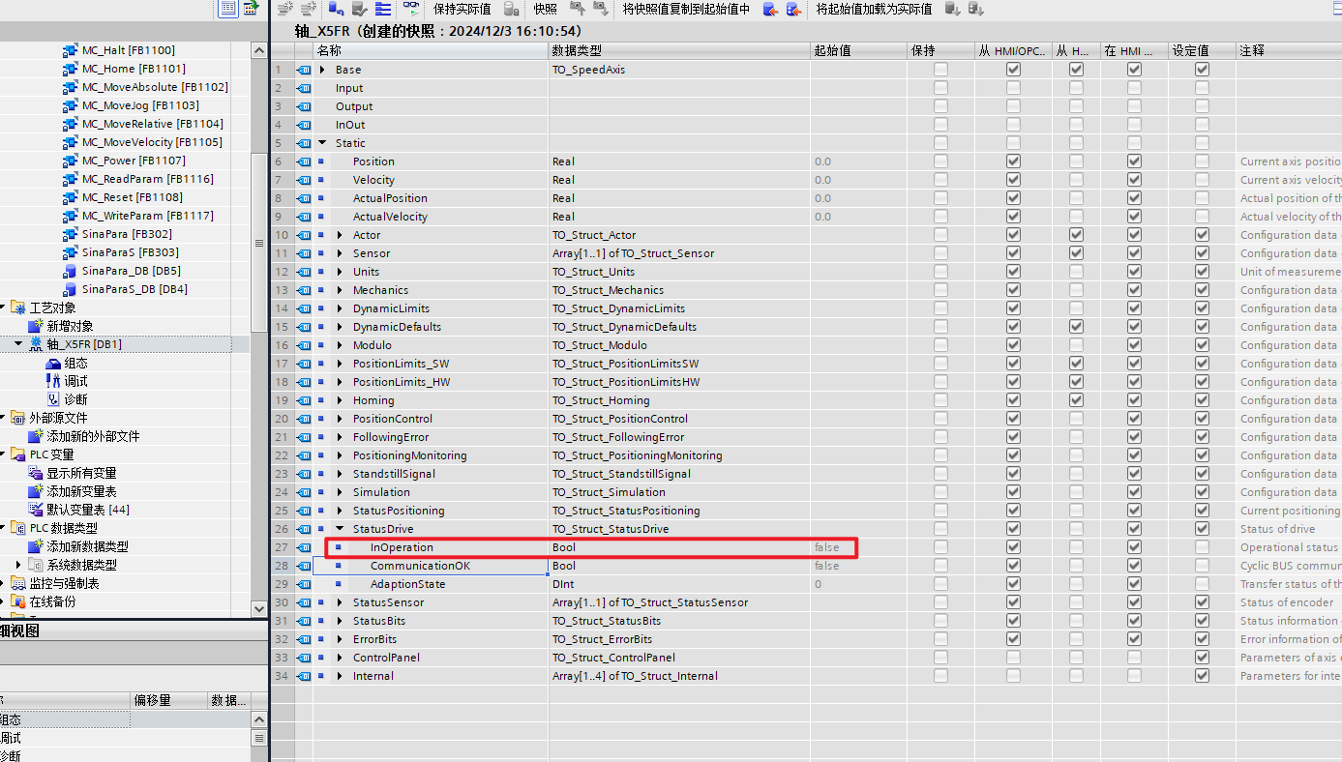The width and height of the screenshot is (1342, 762).
Task: Click 将起始值加载为实际值 button
Action: (873, 9)
